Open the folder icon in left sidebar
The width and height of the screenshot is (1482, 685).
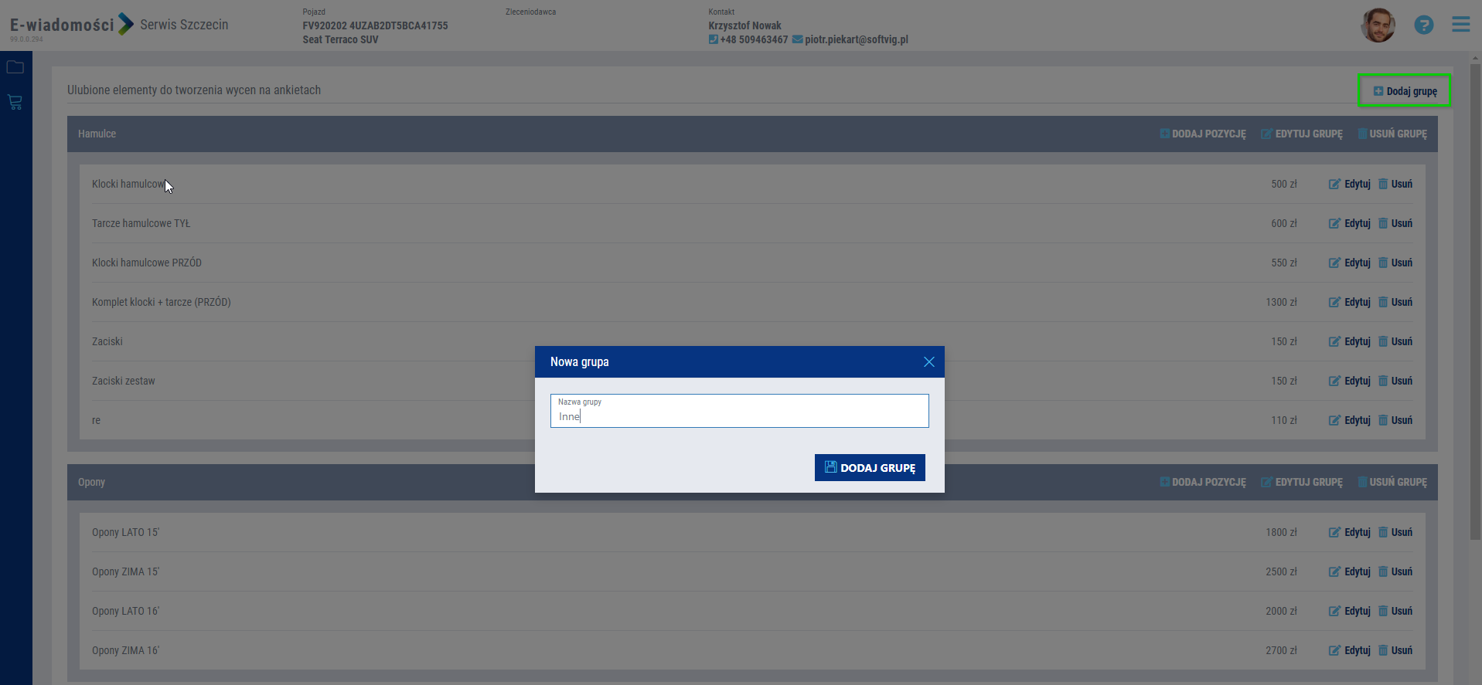coord(15,68)
